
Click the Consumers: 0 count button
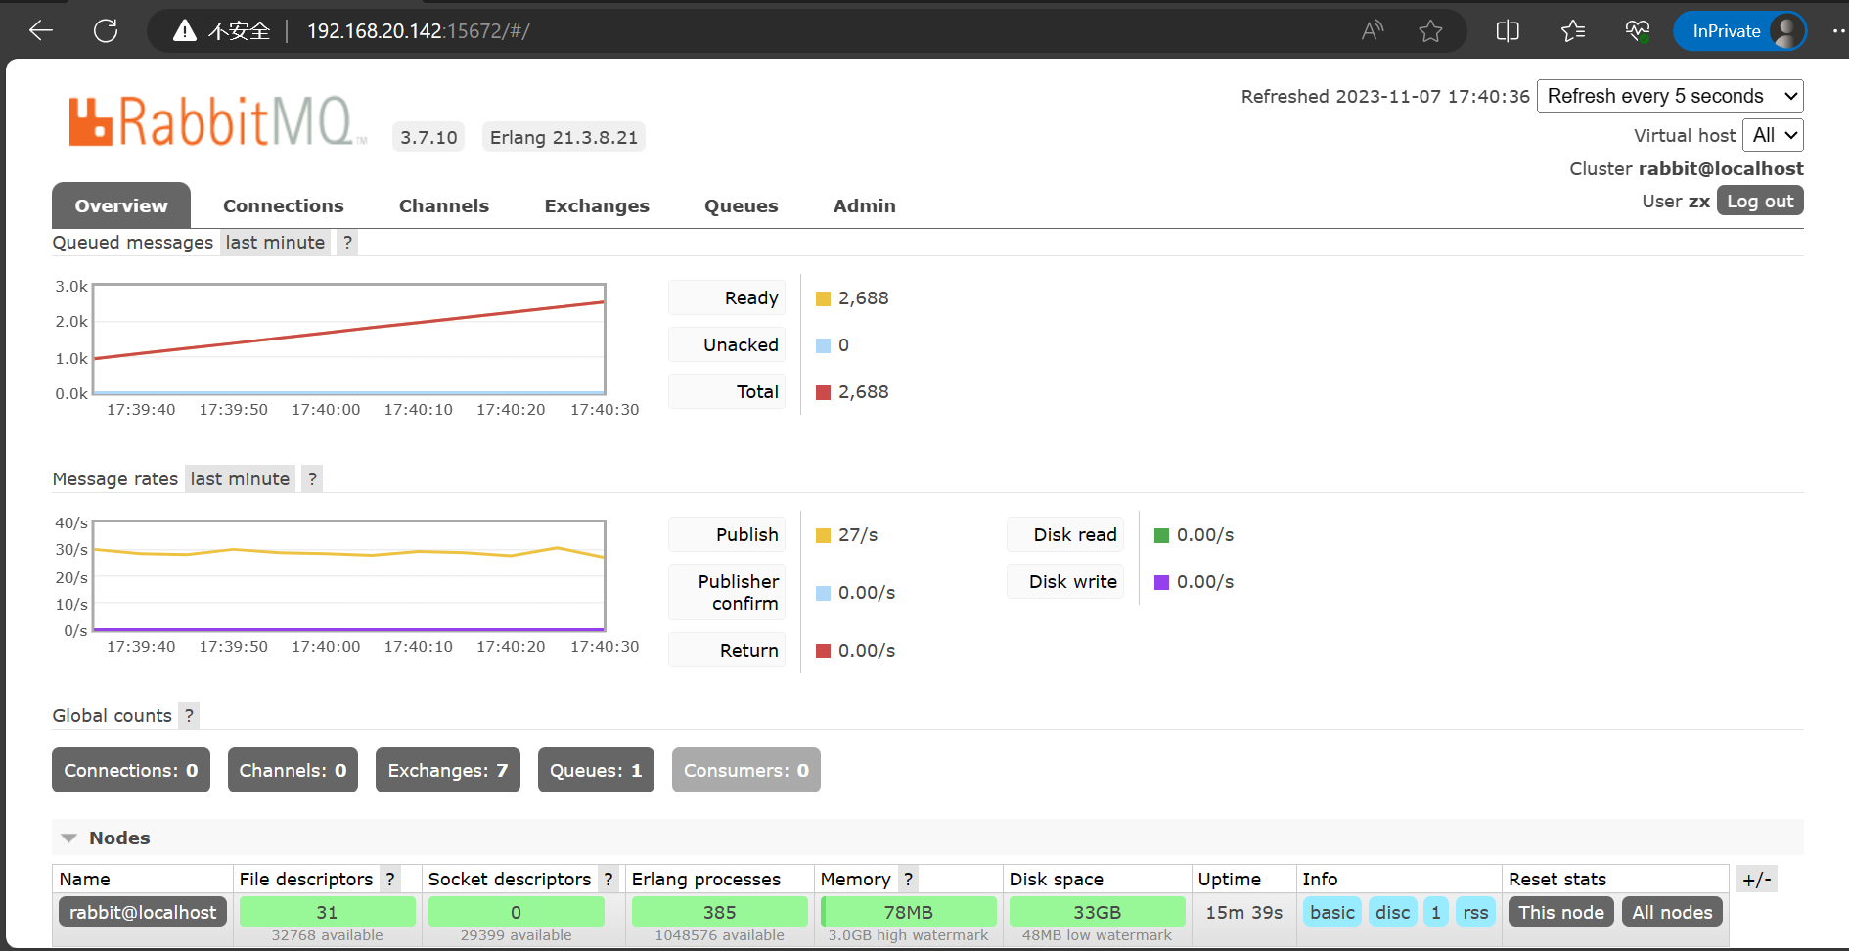(x=746, y=770)
